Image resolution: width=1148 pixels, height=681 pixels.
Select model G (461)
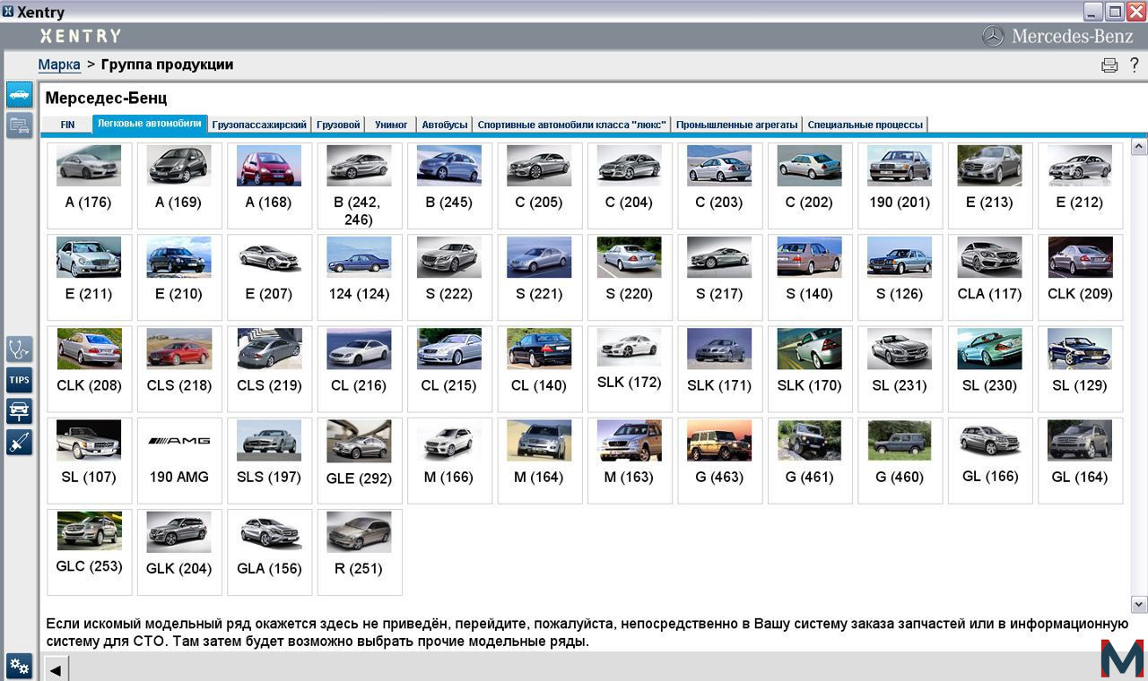[810, 460]
